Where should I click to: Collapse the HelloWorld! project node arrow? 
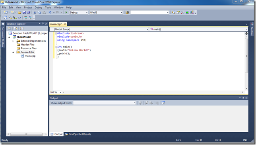tap(9, 37)
